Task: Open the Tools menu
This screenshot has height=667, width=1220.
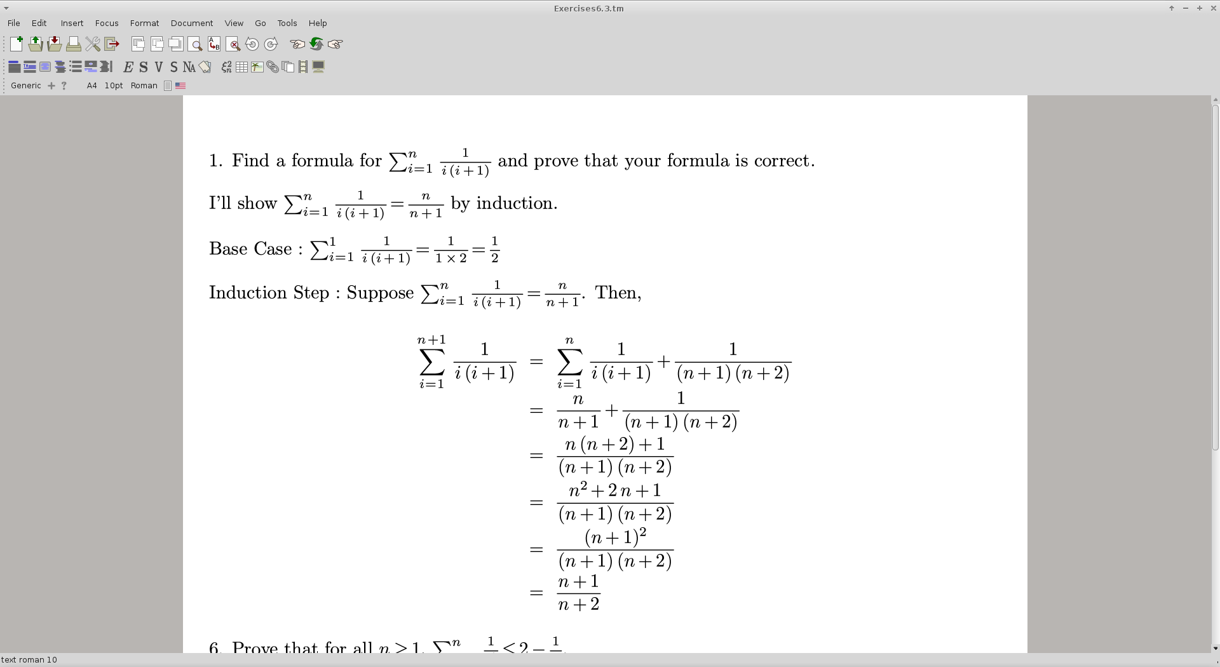Action: [287, 23]
